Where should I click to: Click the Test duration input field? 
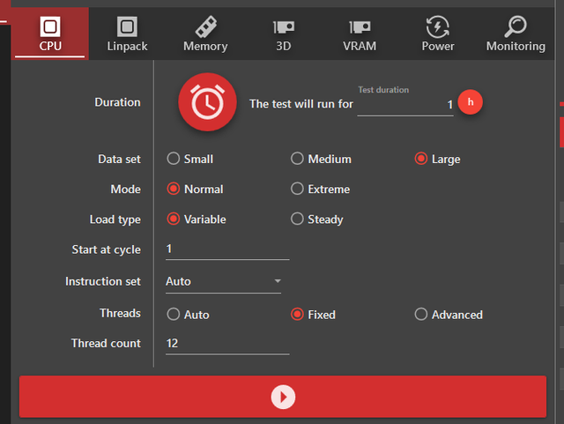pos(405,105)
